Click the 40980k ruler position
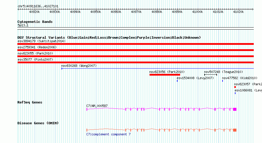The height and width of the screenshot is (143, 262). pos(157,12)
